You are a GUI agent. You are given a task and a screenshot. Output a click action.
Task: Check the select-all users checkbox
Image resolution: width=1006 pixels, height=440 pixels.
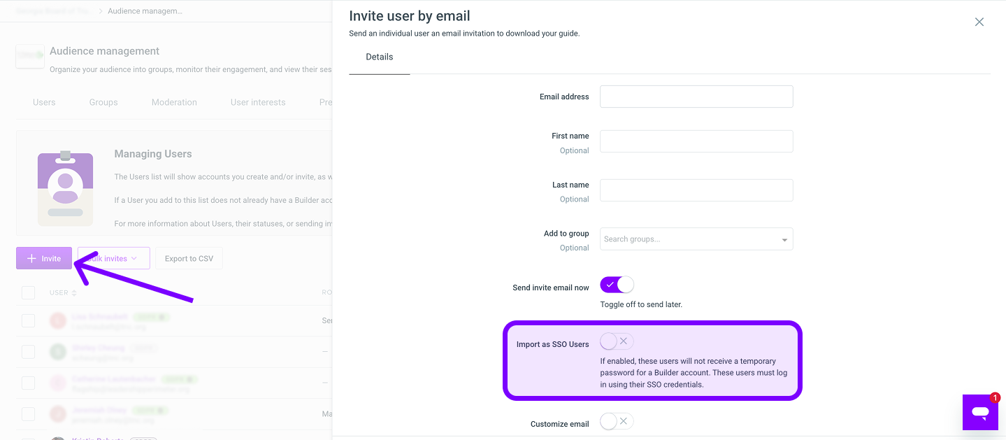[28, 292]
